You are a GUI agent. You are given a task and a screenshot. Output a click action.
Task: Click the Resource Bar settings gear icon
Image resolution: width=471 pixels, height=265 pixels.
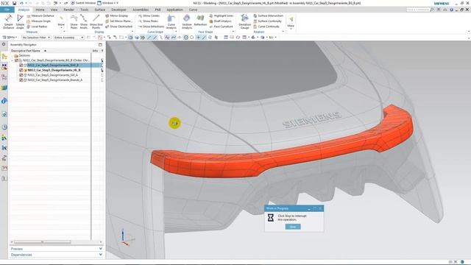tap(4, 44)
